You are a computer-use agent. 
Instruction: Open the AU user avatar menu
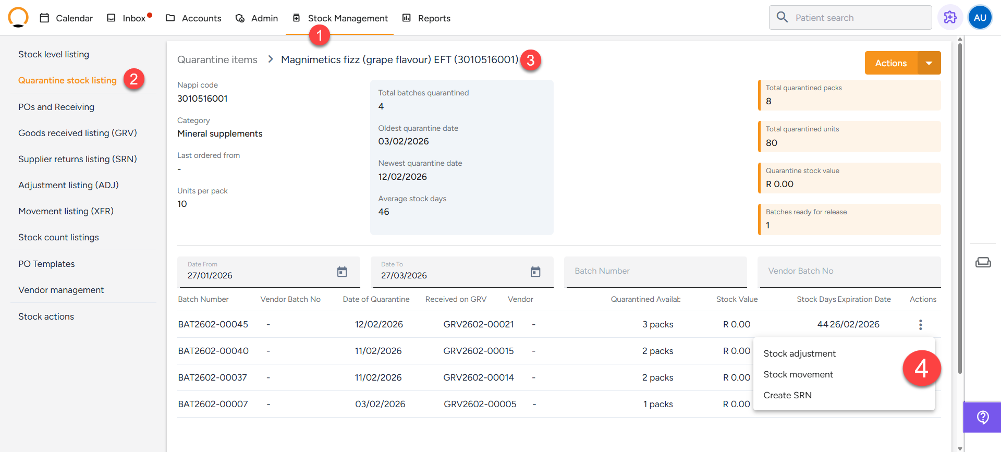(x=980, y=18)
